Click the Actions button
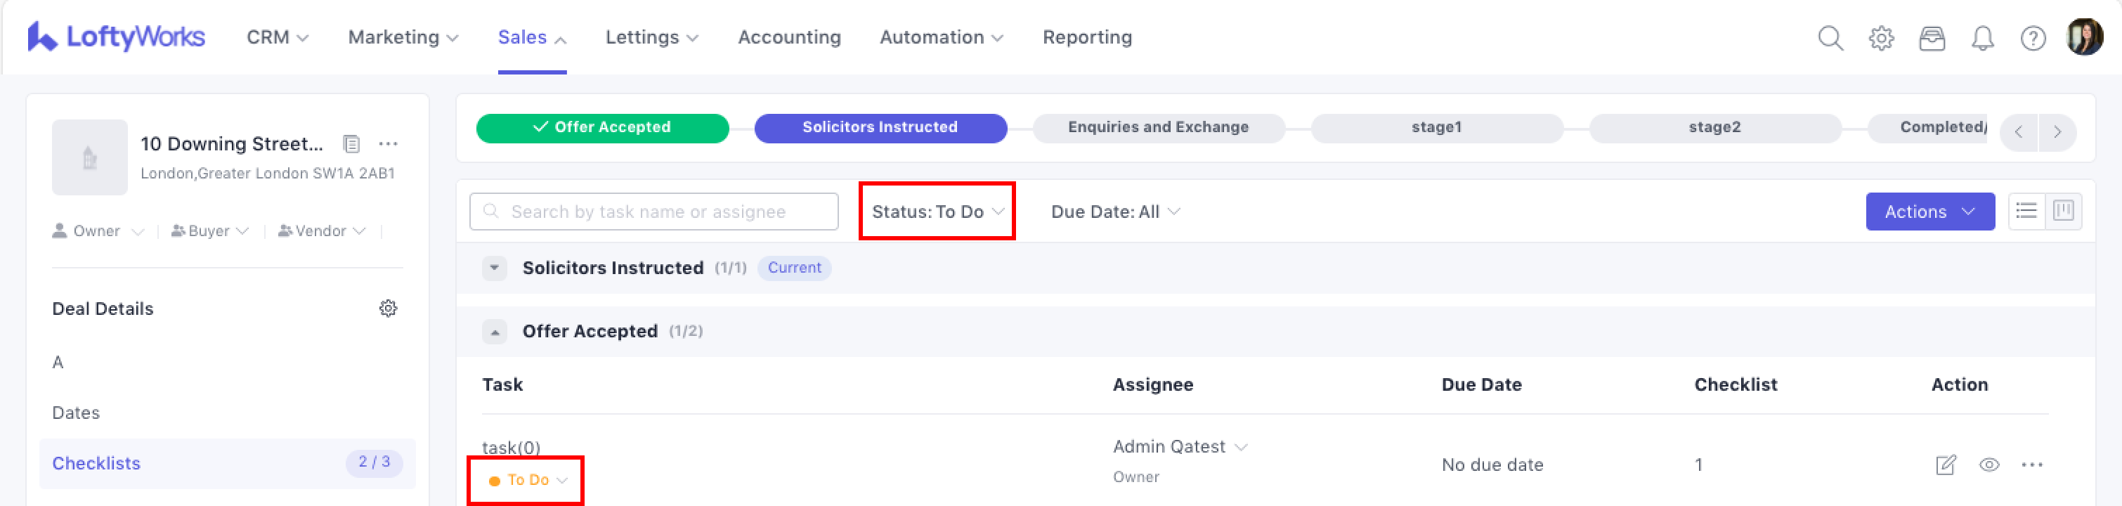This screenshot has width=2122, height=506. (x=1929, y=212)
